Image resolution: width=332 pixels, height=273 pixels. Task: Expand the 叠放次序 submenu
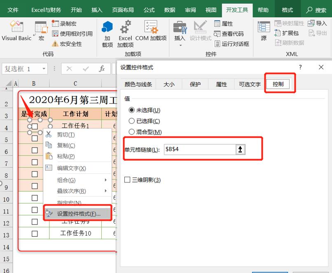(x=72, y=191)
